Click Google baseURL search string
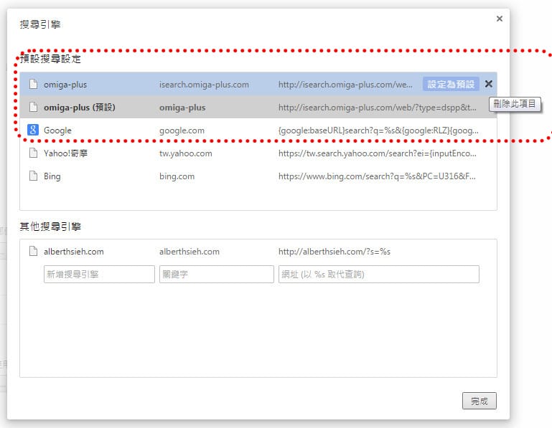Screen dimensions: 552x428 point(378,130)
